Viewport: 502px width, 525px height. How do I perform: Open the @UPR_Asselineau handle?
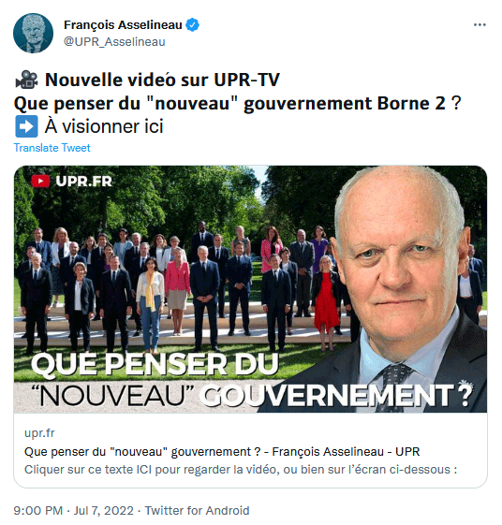(114, 42)
